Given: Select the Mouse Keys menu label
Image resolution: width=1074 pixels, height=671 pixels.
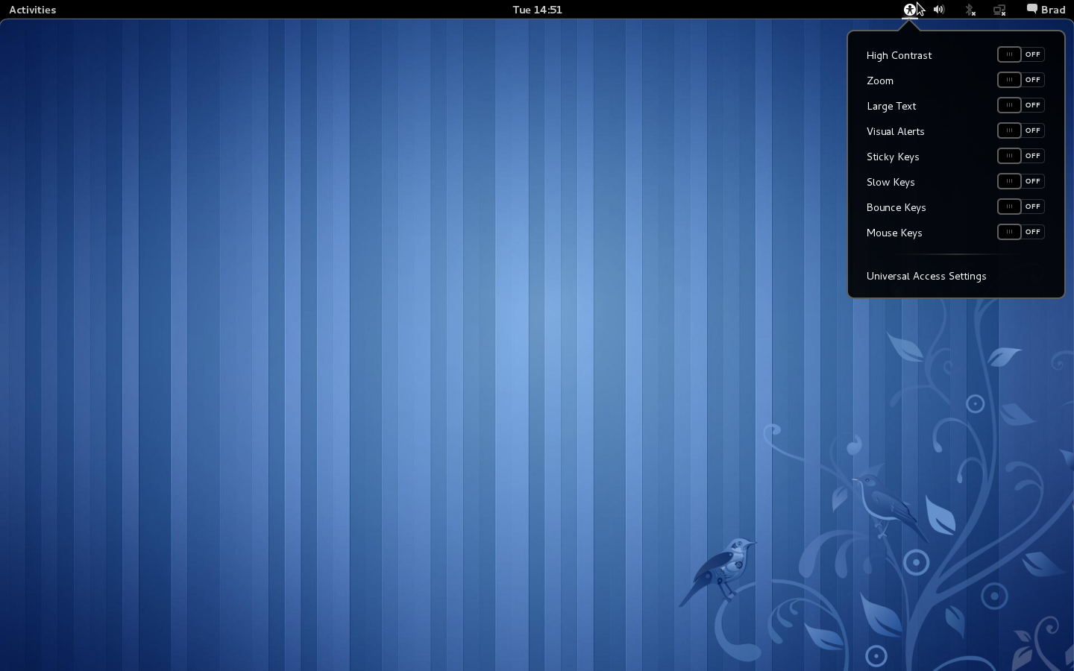Looking at the screenshot, I should [894, 233].
